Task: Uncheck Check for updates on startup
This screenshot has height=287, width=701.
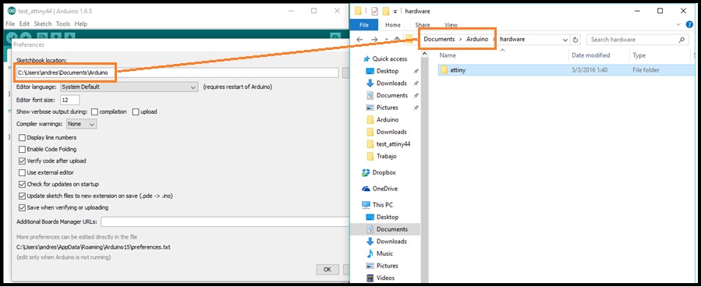Action: [22, 184]
